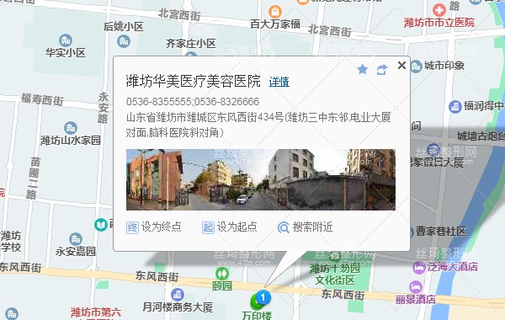The image size is (505, 320).
Task: Click 设为终点 to set destination
Action: [x=154, y=227]
